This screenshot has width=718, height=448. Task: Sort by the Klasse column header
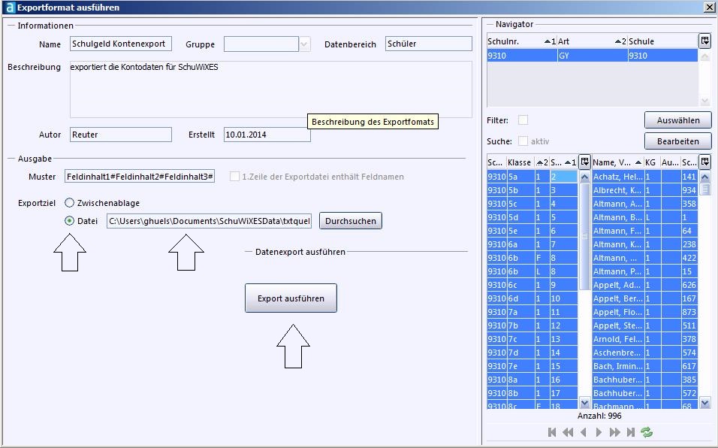[519, 162]
